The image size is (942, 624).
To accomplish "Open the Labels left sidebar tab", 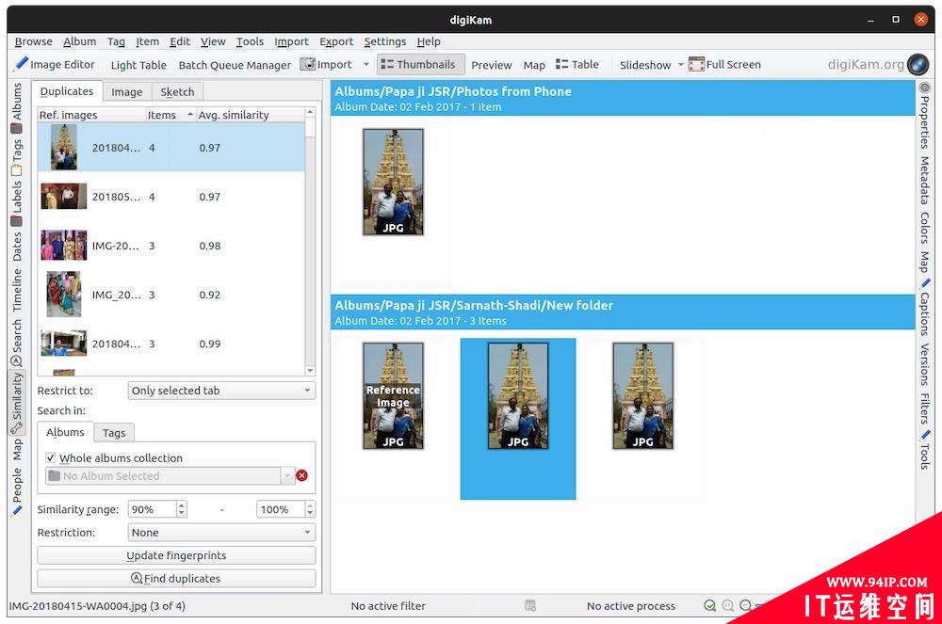I will pos(16,202).
